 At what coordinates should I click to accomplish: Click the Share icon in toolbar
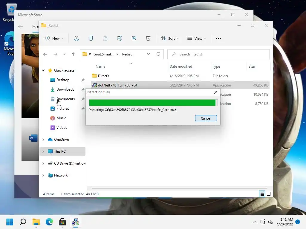(134, 38)
